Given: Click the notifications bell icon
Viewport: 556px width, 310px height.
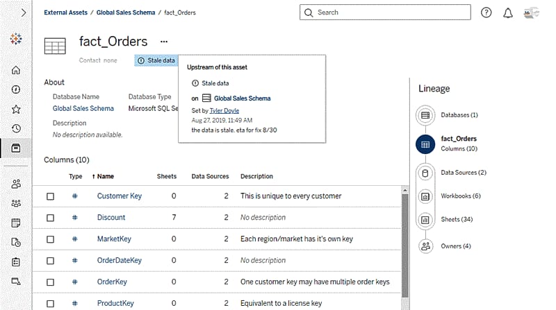Looking at the screenshot, I should (x=507, y=12).
